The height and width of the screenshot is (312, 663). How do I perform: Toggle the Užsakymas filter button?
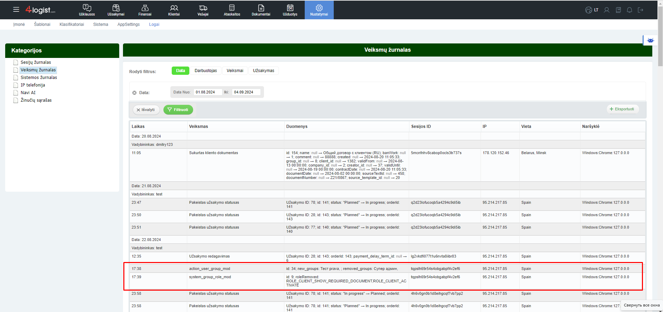(264, 71)
